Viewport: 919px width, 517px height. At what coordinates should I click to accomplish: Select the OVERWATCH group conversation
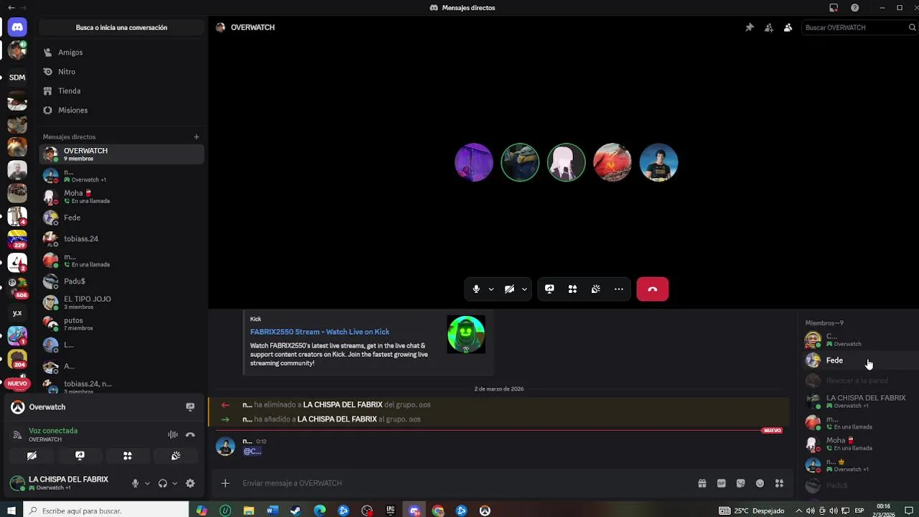click(121, 154)
